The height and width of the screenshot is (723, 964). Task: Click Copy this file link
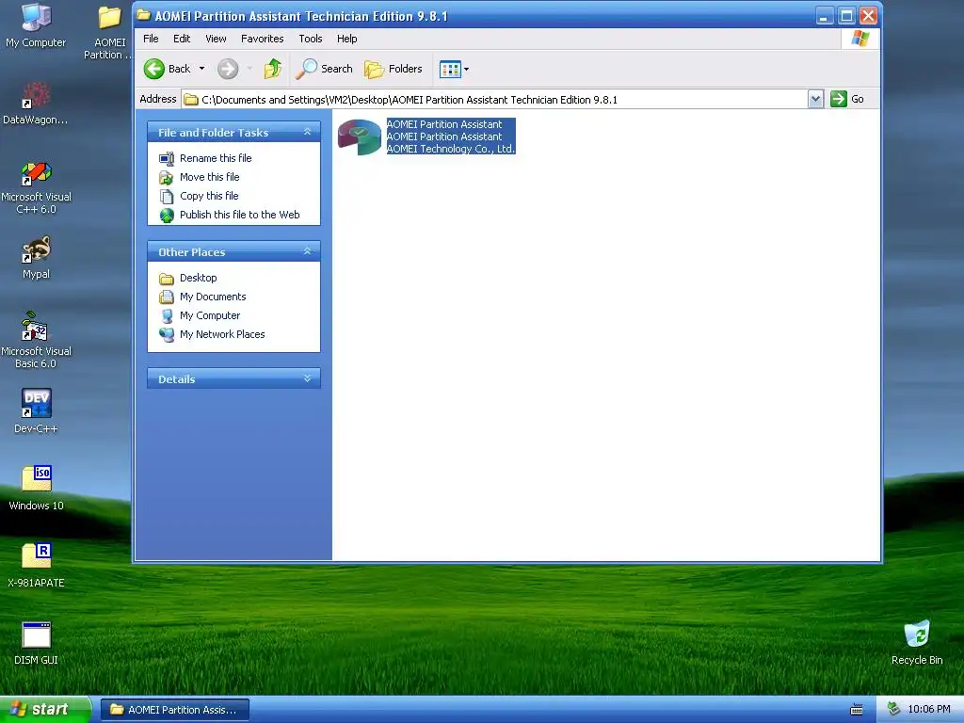pyautogui.click(x=209, y=196)
